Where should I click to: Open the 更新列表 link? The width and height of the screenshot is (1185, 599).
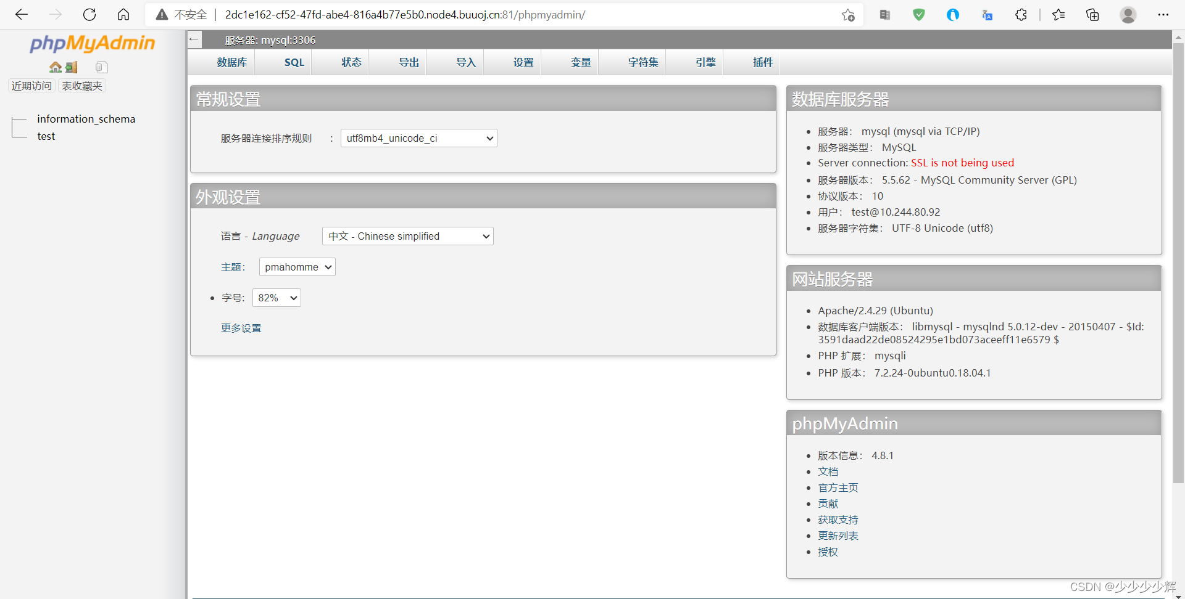tap(838, 536)
